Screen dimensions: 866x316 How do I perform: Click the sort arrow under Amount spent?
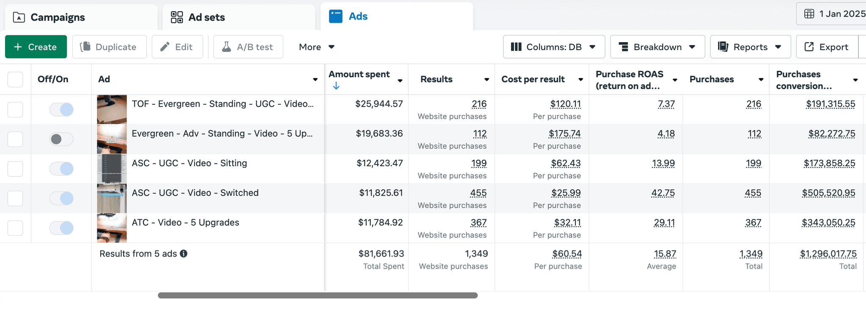(x=336, y=86)
